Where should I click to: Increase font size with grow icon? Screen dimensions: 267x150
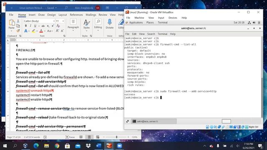[58, 31]
